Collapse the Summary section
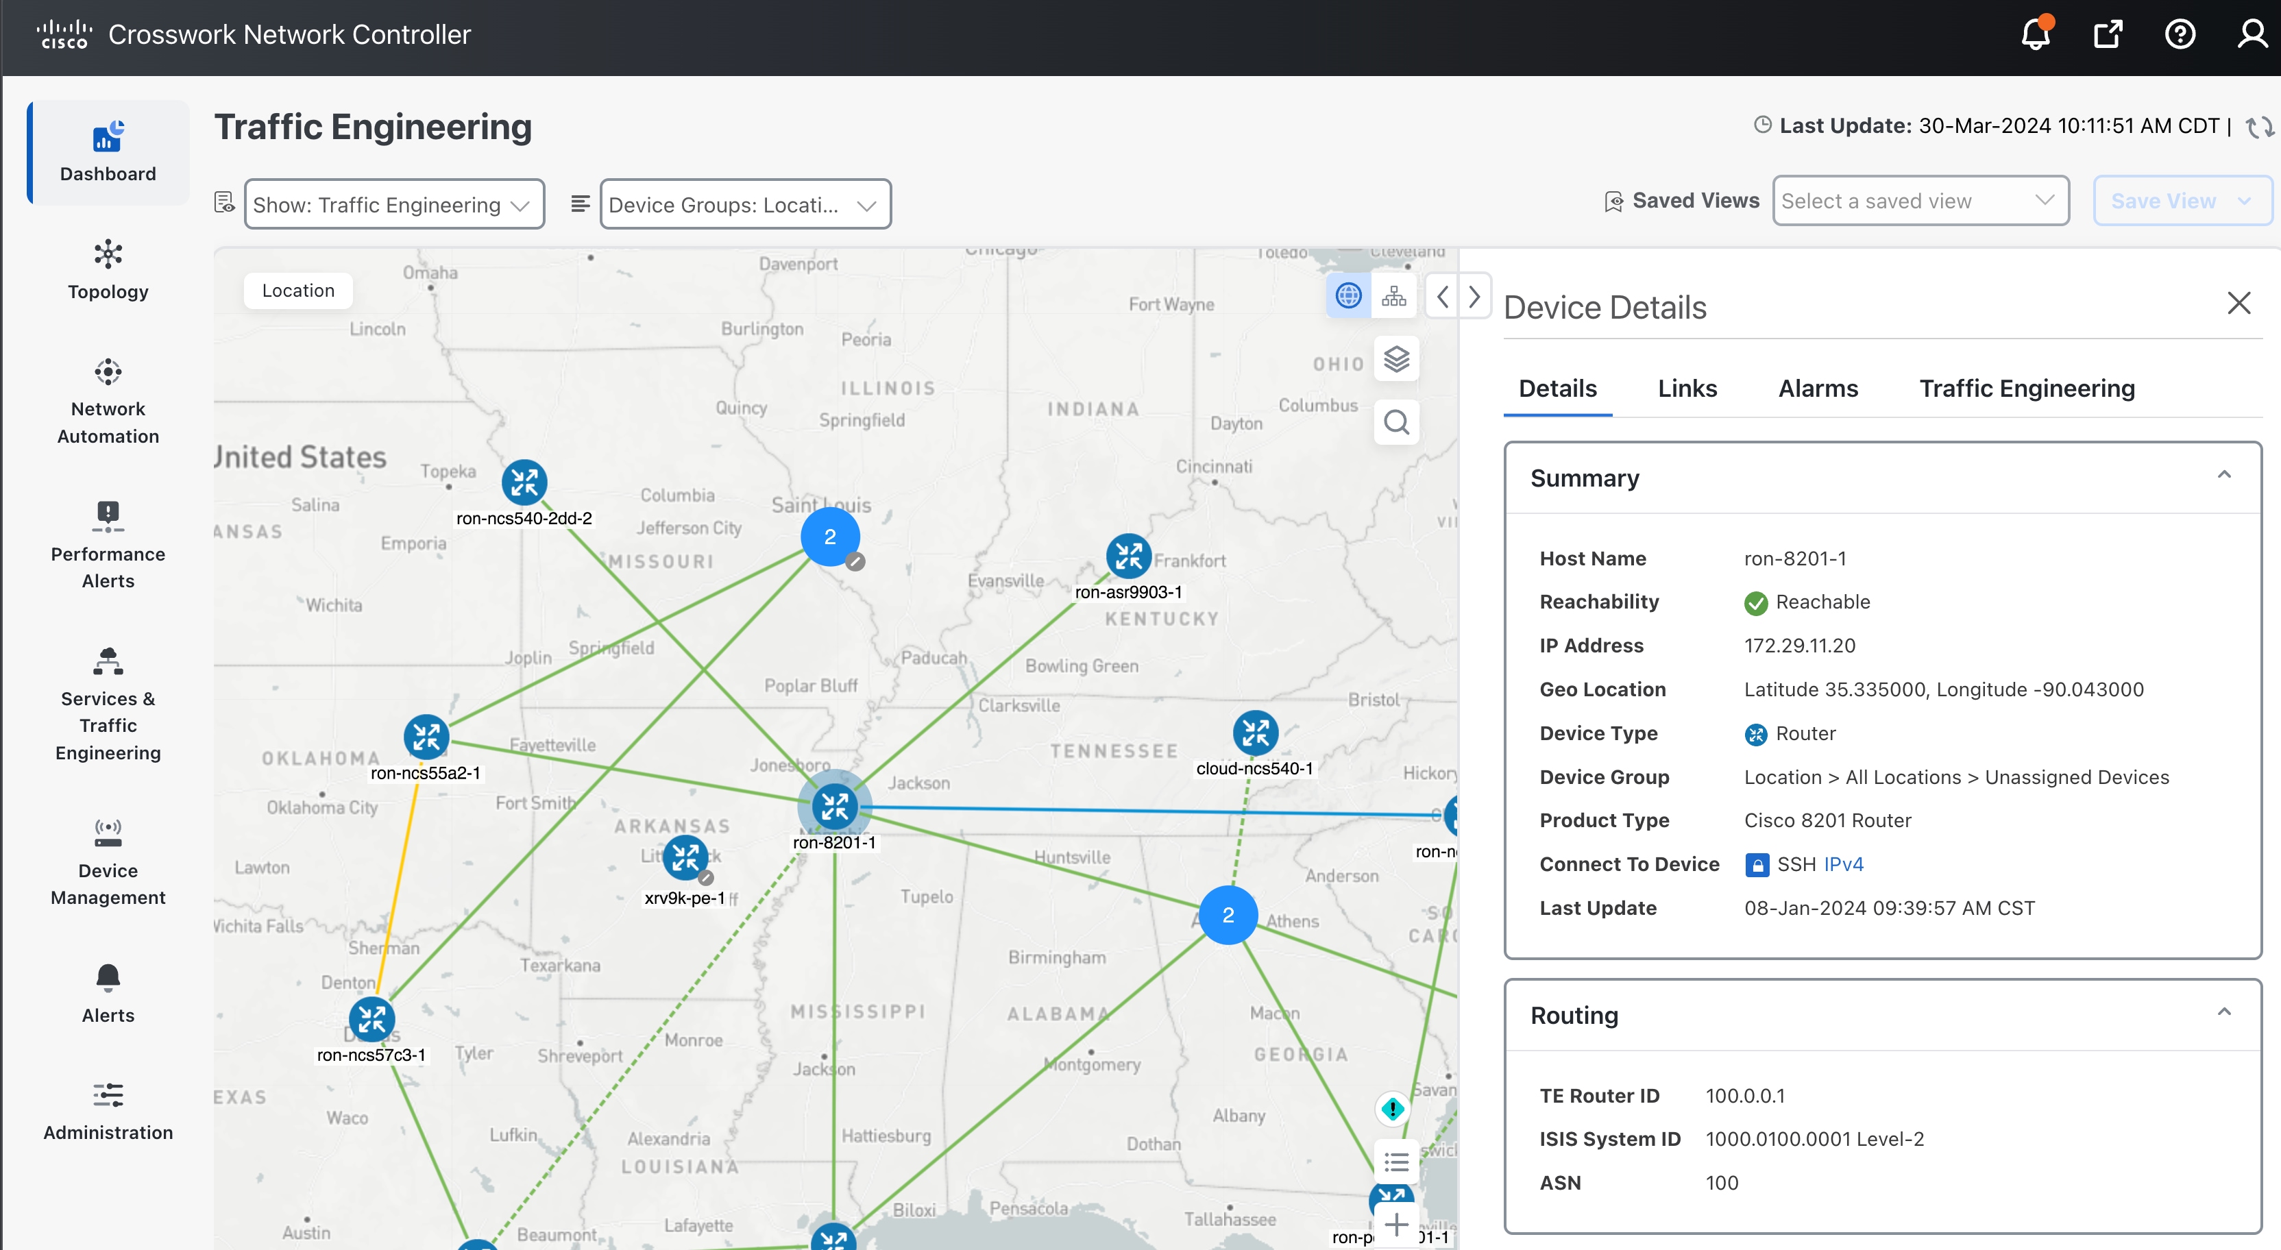This screenshot has width=2281, height=1250. (2224, 476)
